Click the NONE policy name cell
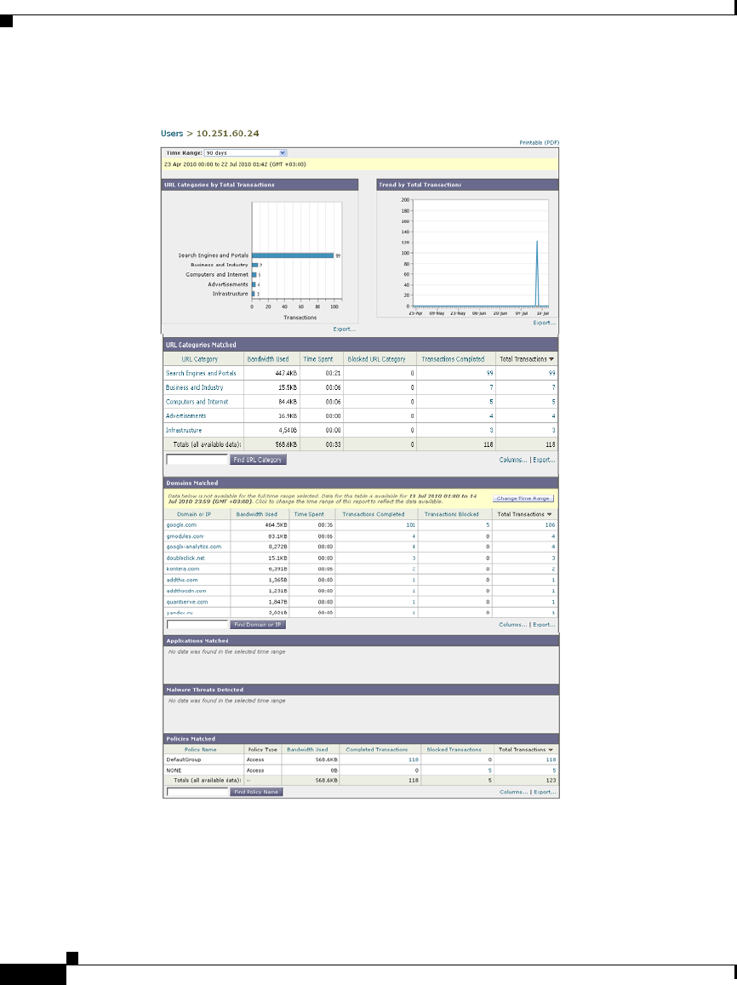Screen dimensions: 737x985 point(174,770)
